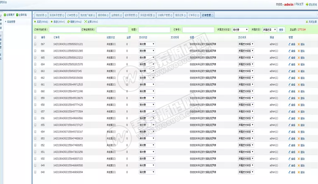Click the forward arrow (前进) toolbar icon

[x=51, y=21]
